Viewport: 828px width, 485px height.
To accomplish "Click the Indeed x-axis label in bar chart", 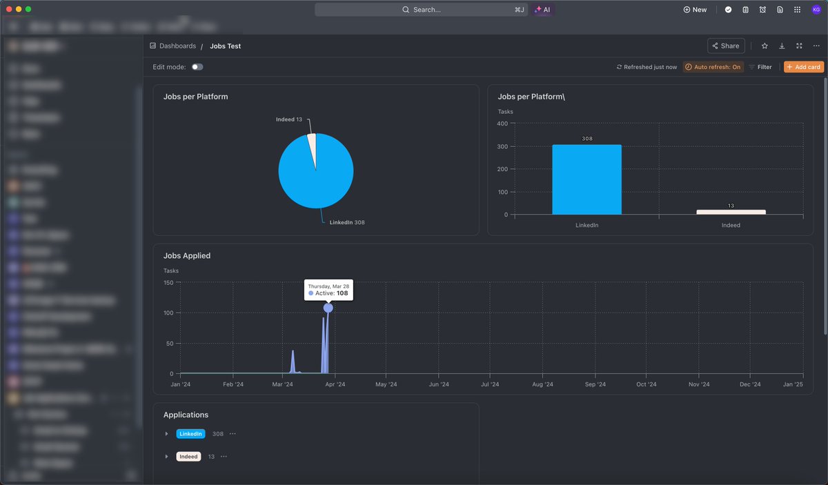I will [x=731, y=226].
